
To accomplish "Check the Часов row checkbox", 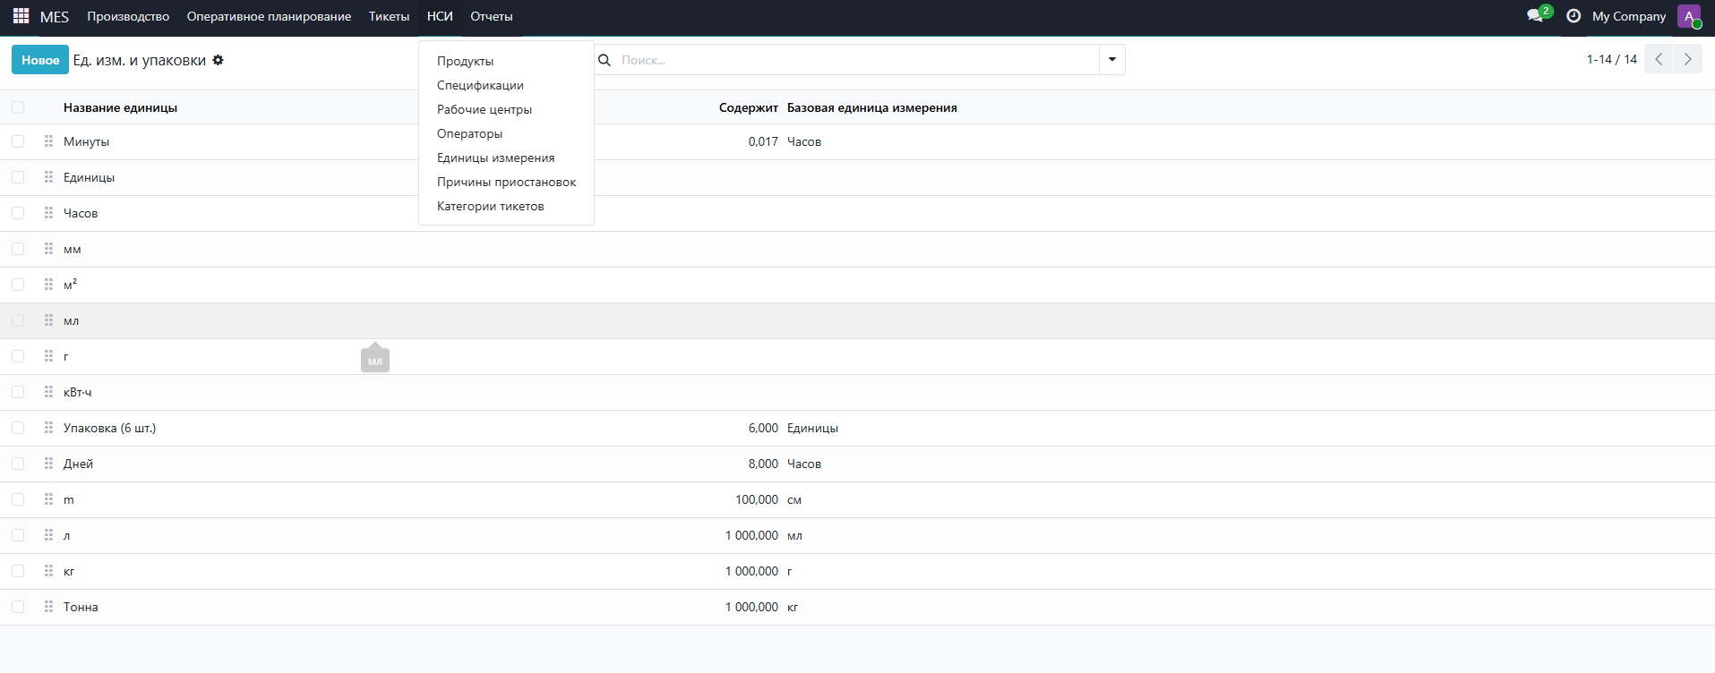I will [x=18, y=213].
